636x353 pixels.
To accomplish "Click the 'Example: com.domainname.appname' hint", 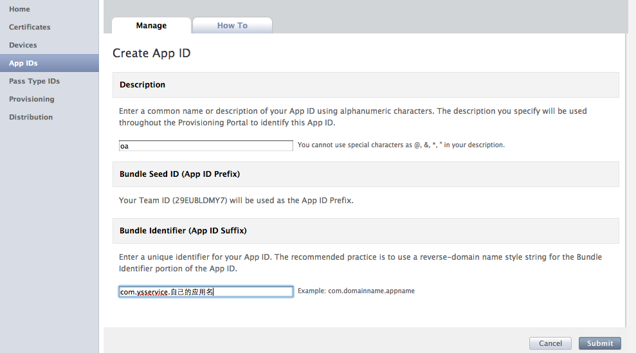I will pos(356,291).
